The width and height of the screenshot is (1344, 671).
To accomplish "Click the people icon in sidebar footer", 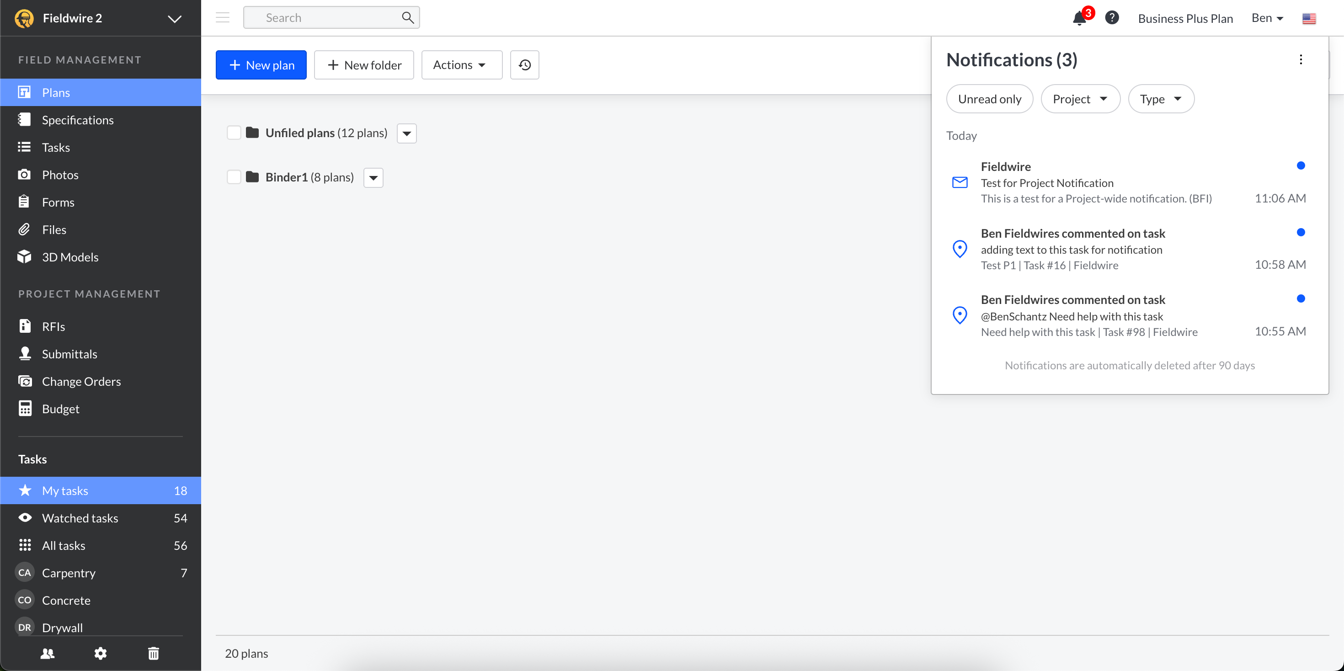I will pyautogui.click(x=48, y=653).
